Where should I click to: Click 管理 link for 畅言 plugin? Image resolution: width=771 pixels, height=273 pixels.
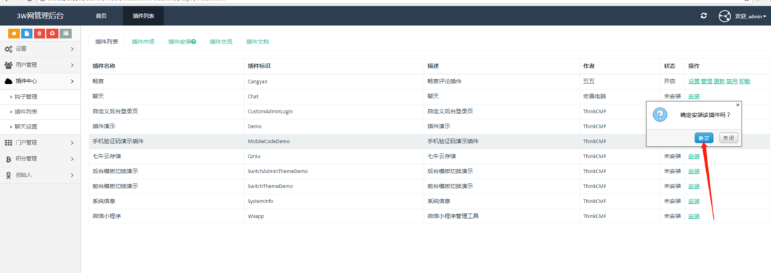[707, 81]
